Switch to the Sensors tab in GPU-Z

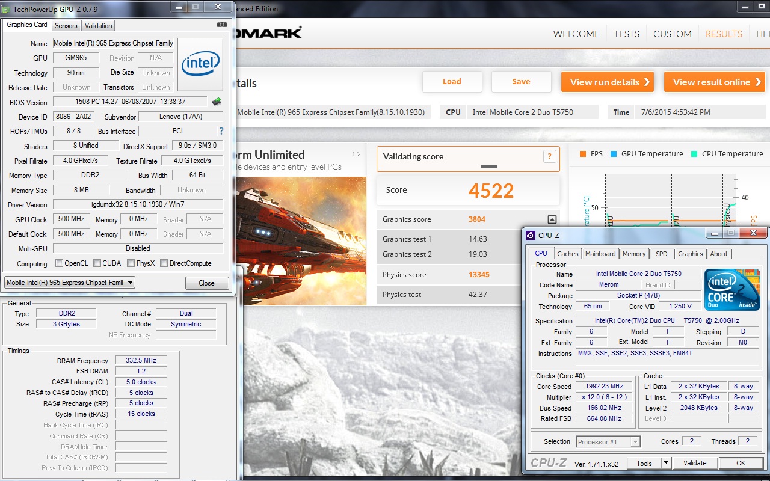pos(66,26)
